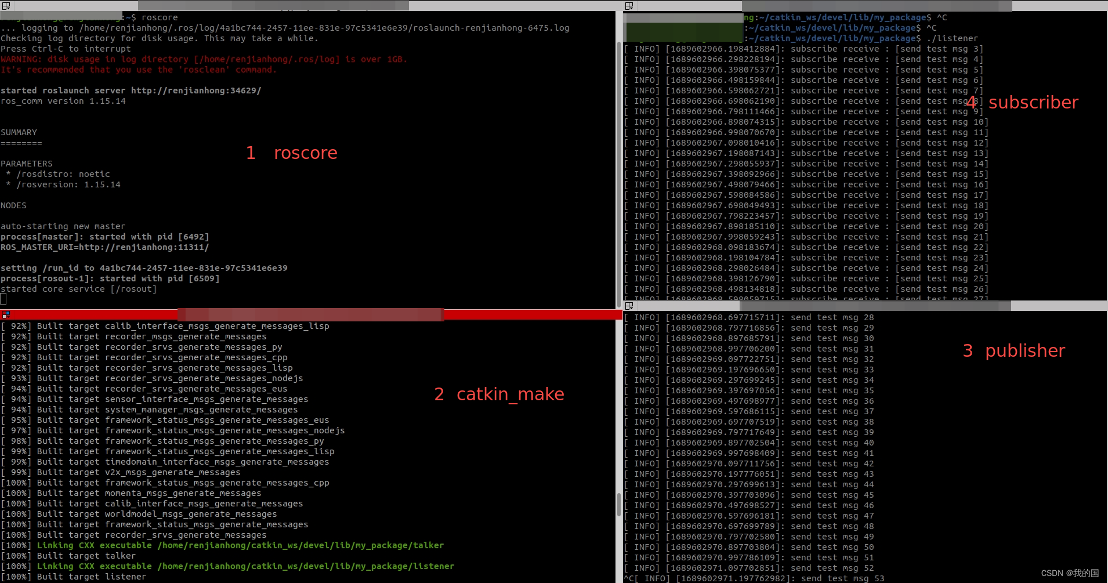This screenshot has height=583, width=1108.
Task: Open the grouping menu icon of the catkin_make pane
Action: pos(6,314)
